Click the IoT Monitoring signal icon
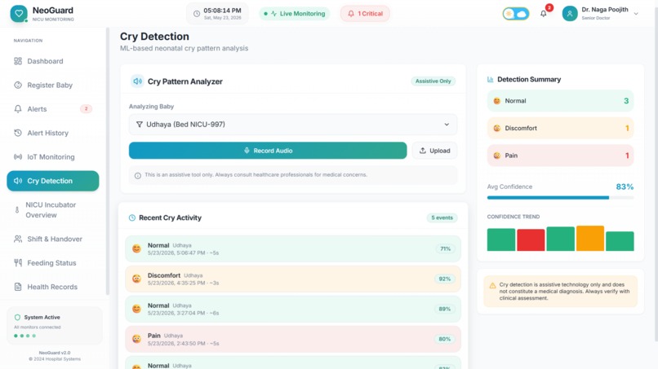The image size is (658, 369). coord(18,156)
